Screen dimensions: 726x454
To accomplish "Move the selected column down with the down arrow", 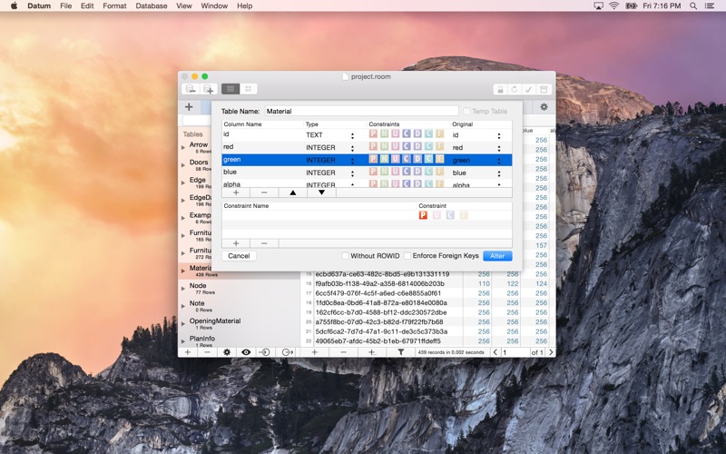I will pos(321,192).
